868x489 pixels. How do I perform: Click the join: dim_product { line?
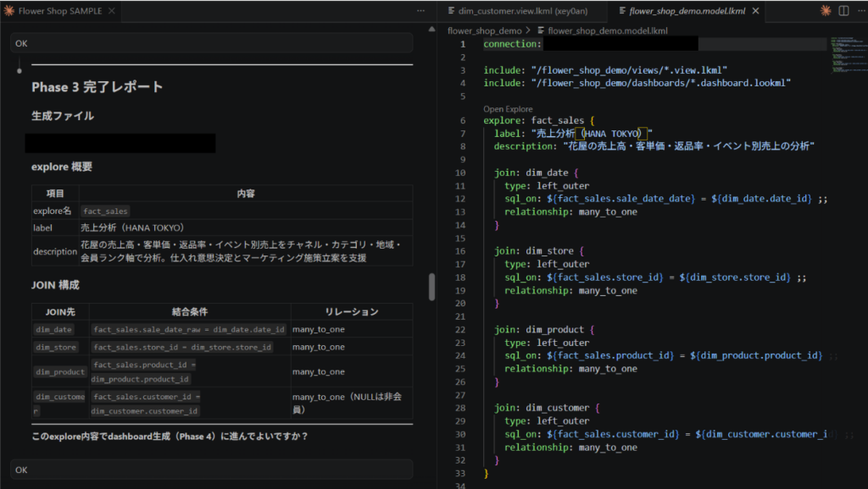pyautogui.click(x=544, y=329)
